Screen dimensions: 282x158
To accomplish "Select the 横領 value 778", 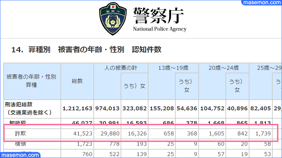I will pos(115,144).
